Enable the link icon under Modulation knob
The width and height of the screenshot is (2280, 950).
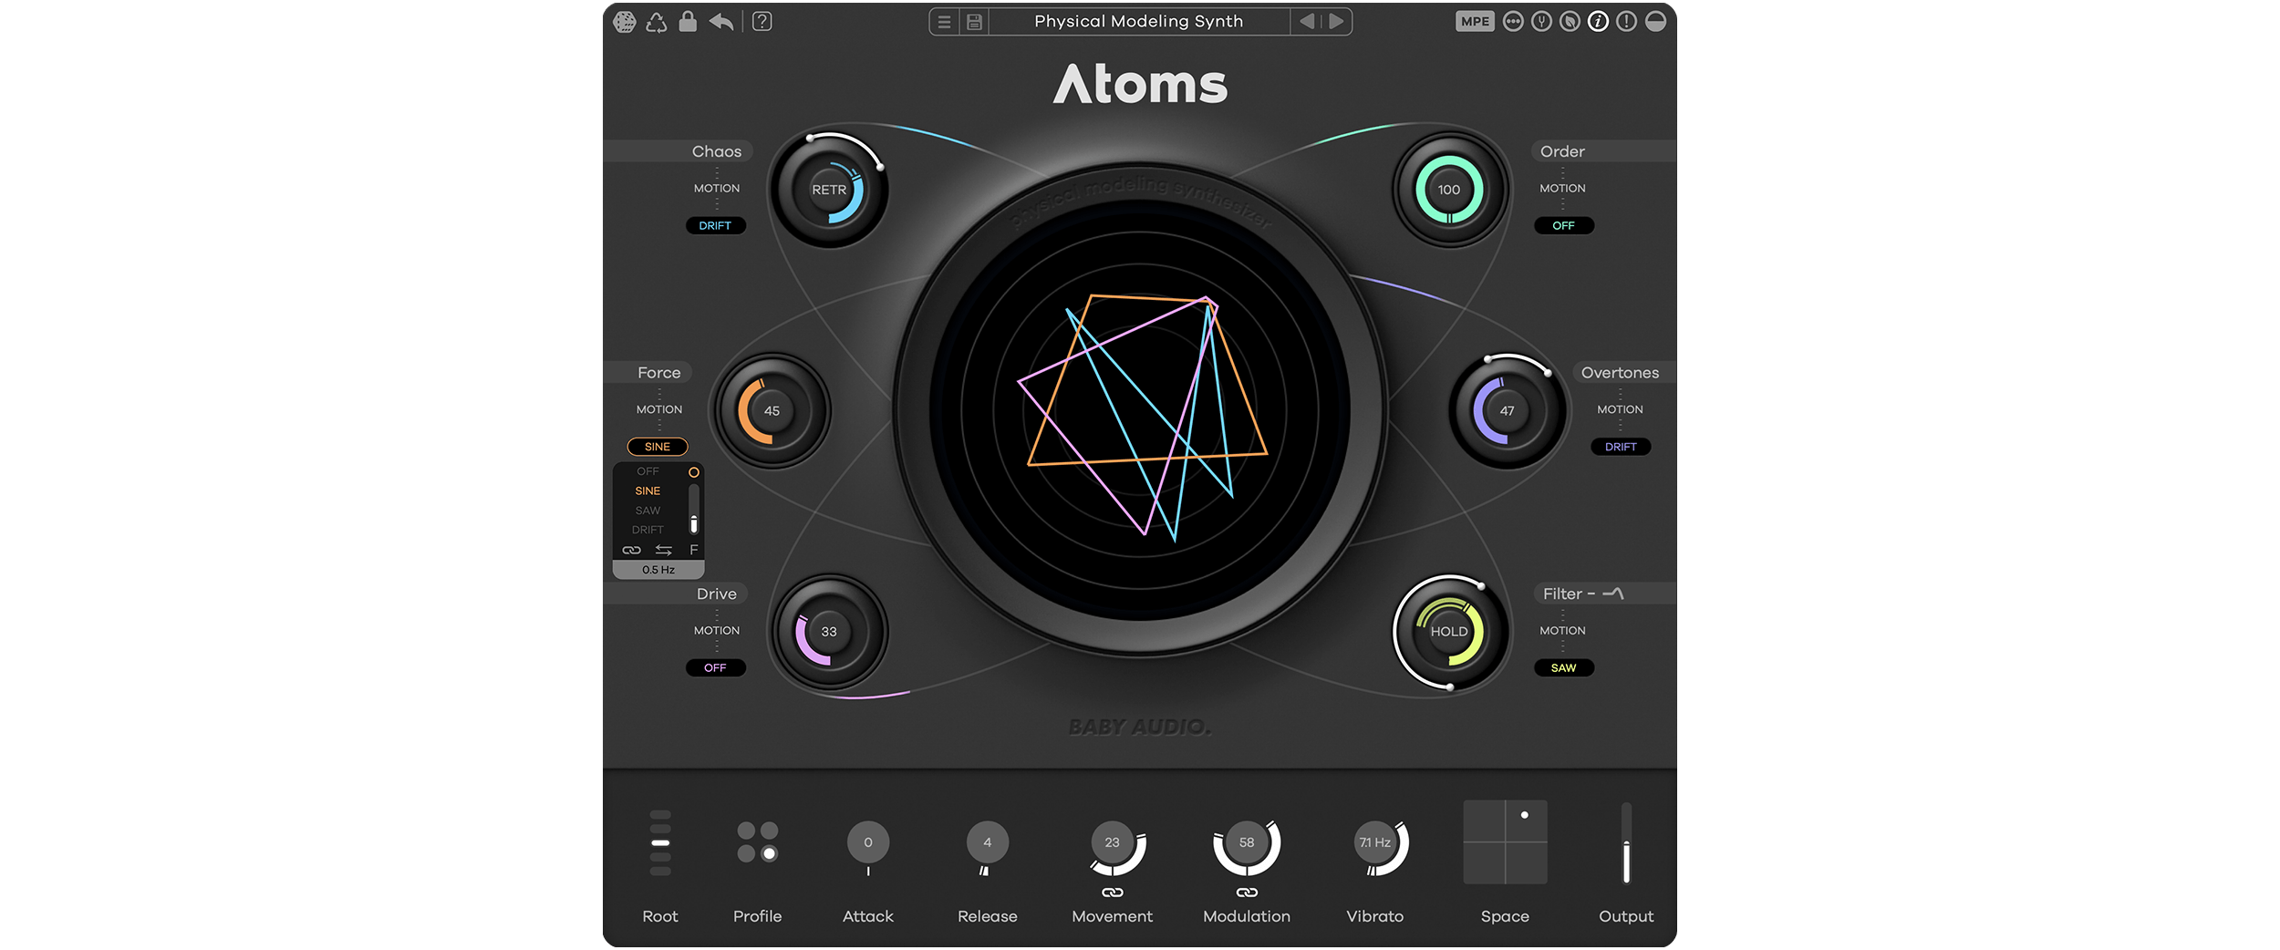tap(1246, 894)
